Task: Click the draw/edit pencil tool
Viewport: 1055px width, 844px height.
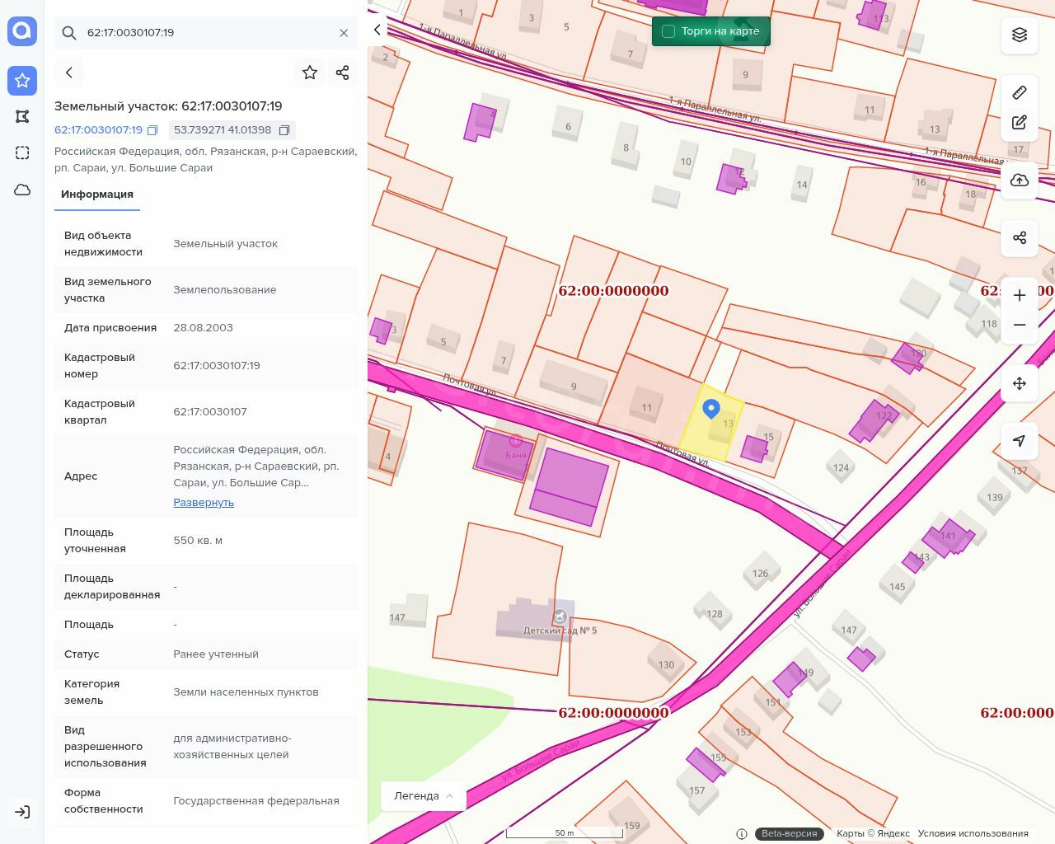Action: [1020, 123]
